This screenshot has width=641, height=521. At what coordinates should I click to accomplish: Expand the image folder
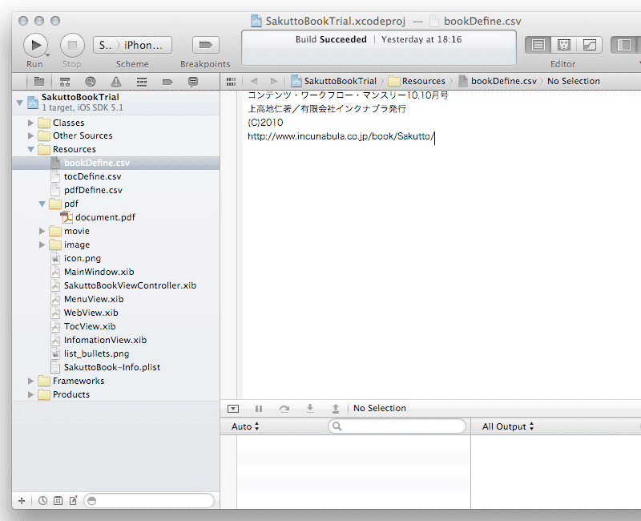[x=42, y=244]
